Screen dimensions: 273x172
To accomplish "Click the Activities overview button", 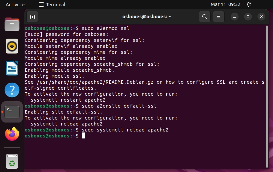I will (16, 5).
